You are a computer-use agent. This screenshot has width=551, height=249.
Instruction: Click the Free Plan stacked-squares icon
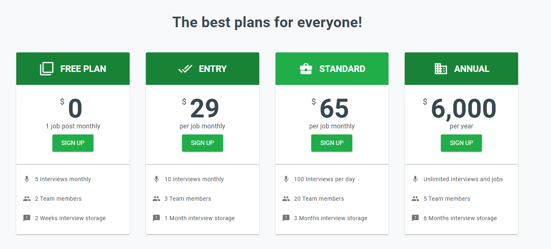pos(47,69)
